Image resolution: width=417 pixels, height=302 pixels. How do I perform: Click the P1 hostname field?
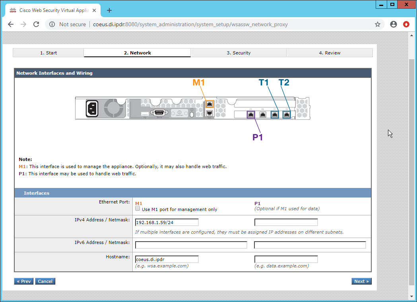pos(286,259)
